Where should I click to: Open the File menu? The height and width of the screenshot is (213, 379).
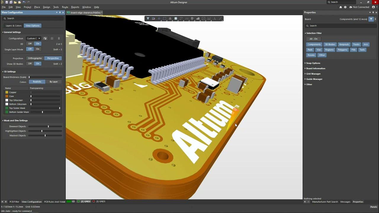4,7
